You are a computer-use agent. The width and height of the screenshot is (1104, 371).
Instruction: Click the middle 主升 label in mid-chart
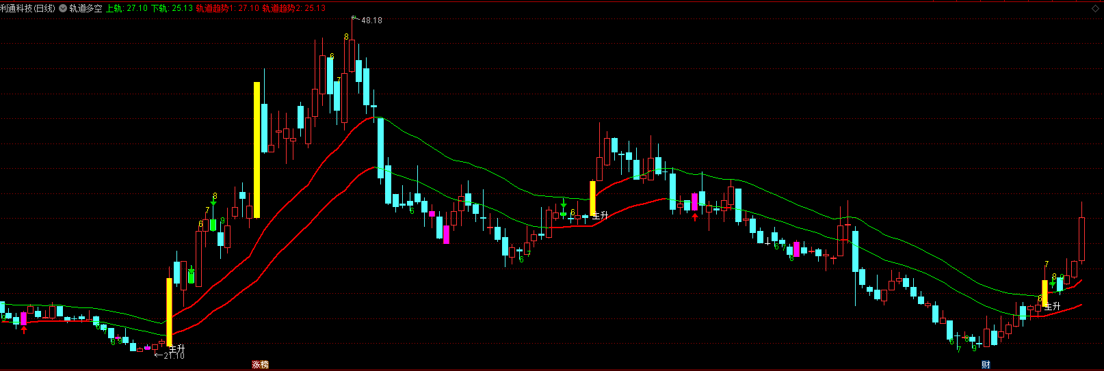600,215
